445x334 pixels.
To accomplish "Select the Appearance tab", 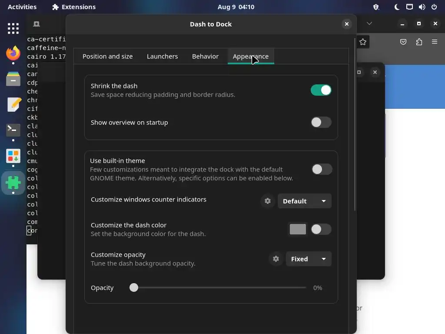I will (x=251, y=57).
